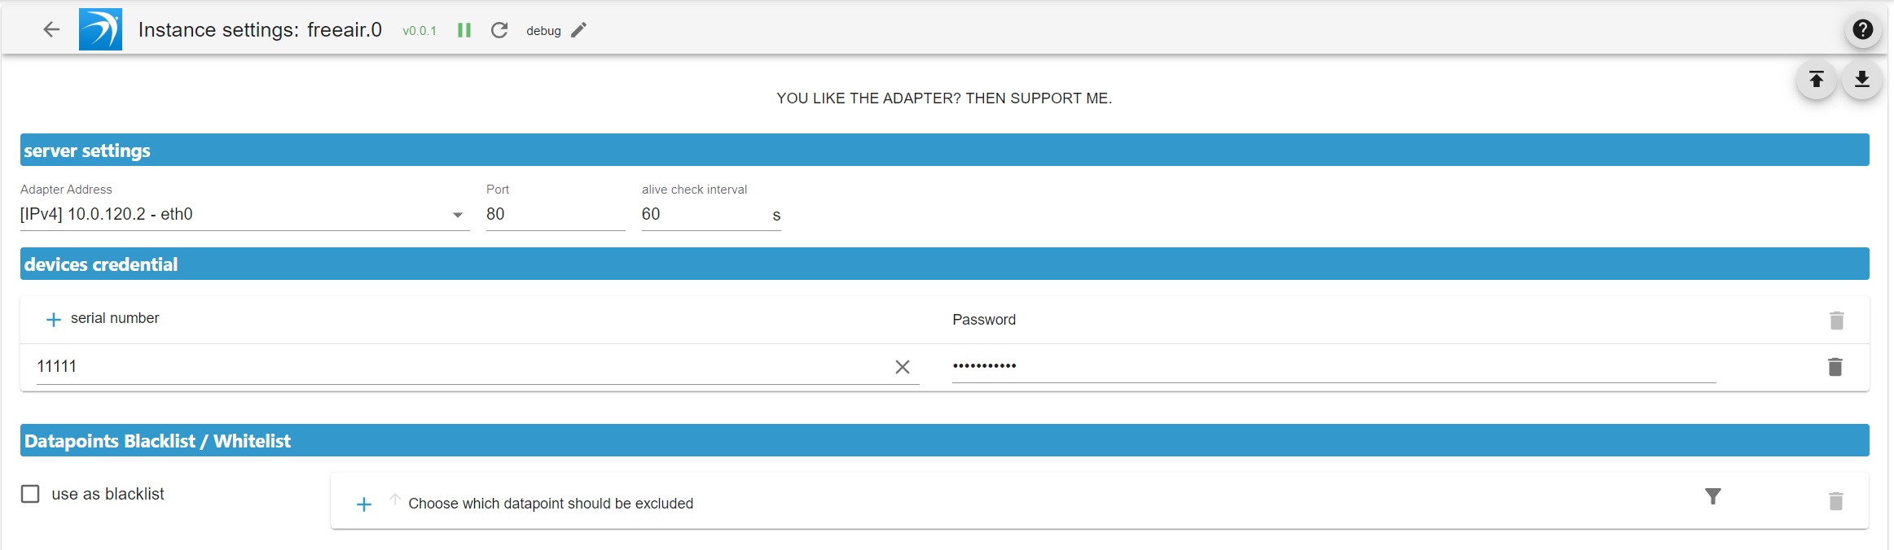
Task: Add a new serial number row
Action: pos(53,320)
